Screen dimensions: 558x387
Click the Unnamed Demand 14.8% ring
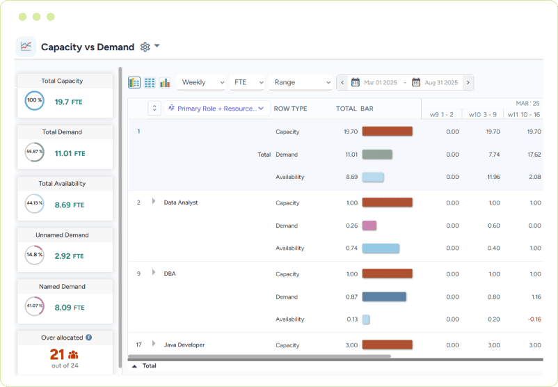click(35, 255)
